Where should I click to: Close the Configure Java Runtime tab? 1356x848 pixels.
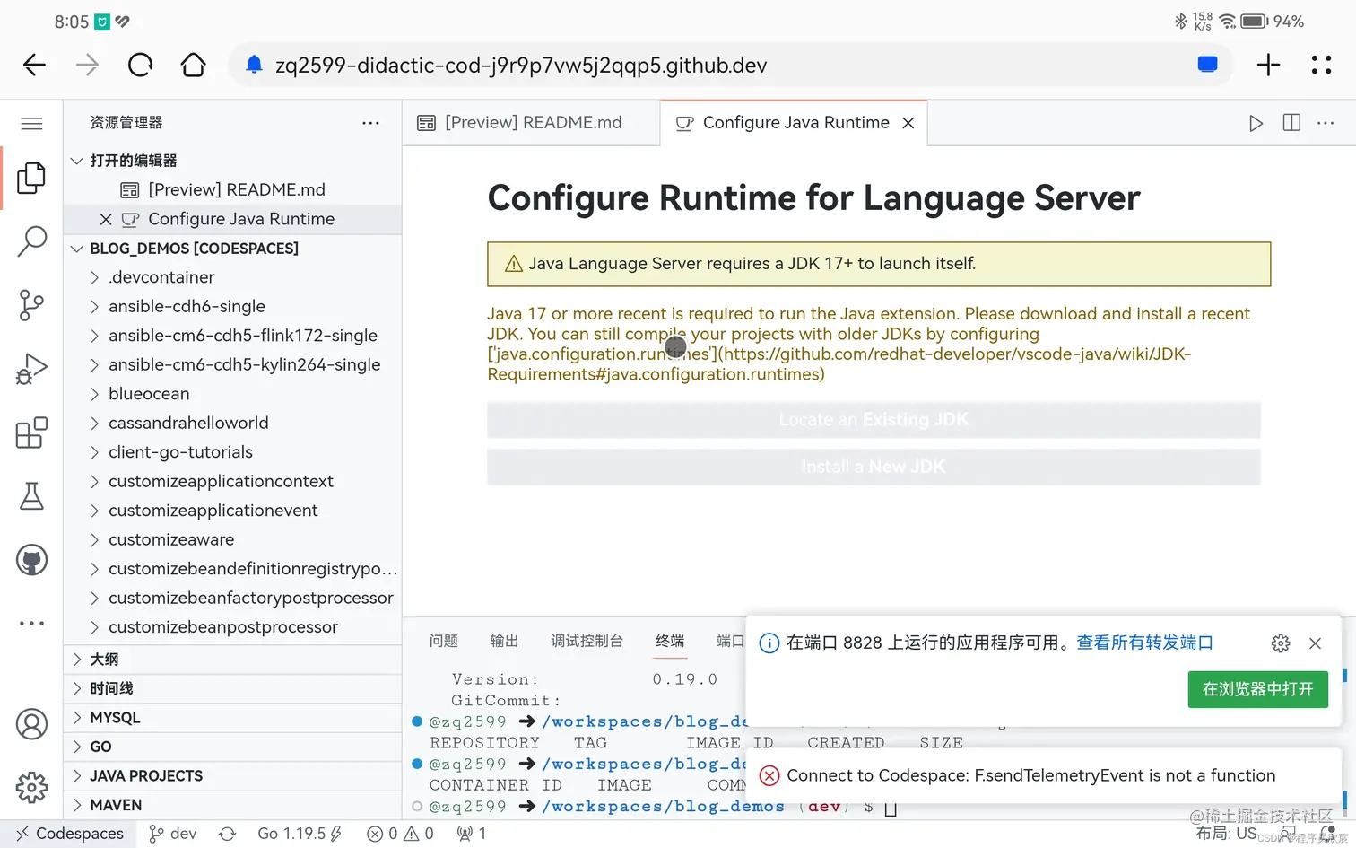click(x=908, y=123)
